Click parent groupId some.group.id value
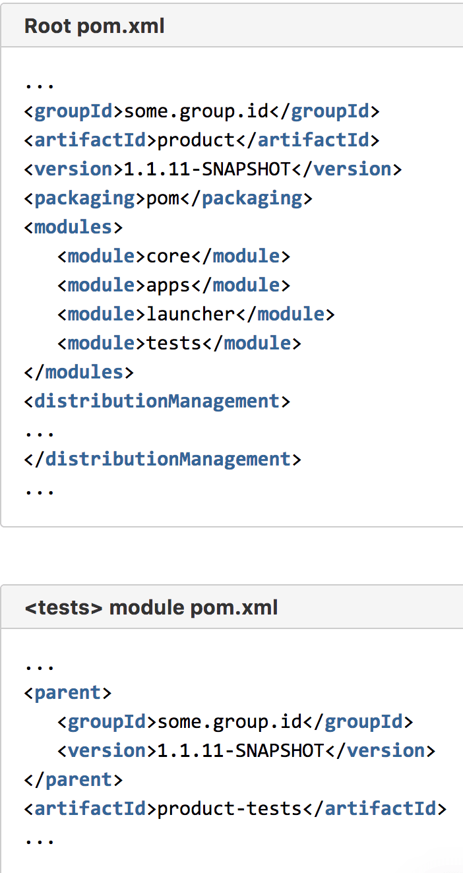463x873 pixels. click(x=229, y=722)
